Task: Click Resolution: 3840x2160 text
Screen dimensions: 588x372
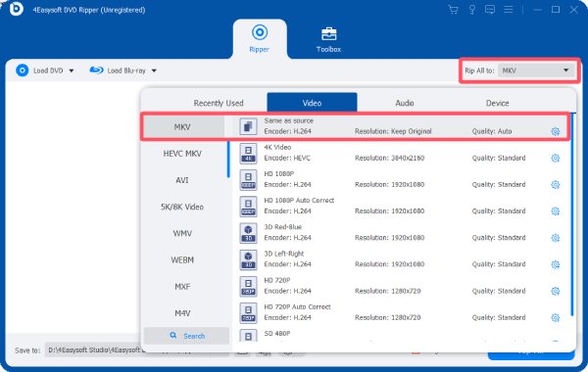Action: 390,158
